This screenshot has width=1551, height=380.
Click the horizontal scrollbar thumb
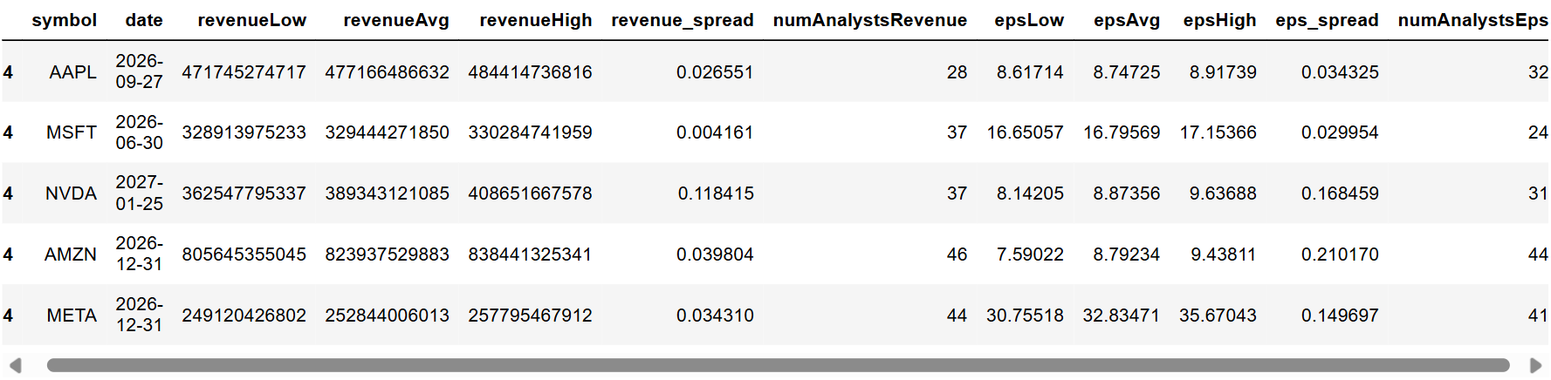(x=778, y=365)
